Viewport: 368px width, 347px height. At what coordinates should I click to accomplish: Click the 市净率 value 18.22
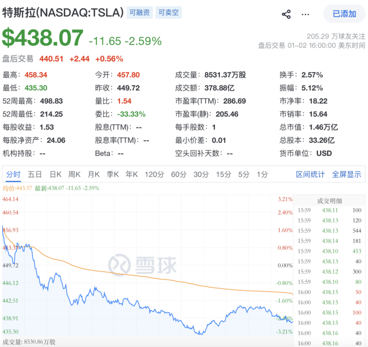[x=318, y=101]
